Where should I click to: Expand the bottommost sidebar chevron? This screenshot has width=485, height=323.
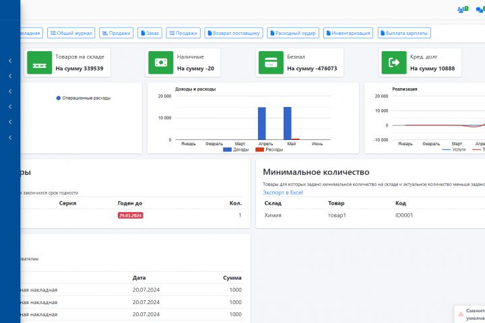point(10,137)
